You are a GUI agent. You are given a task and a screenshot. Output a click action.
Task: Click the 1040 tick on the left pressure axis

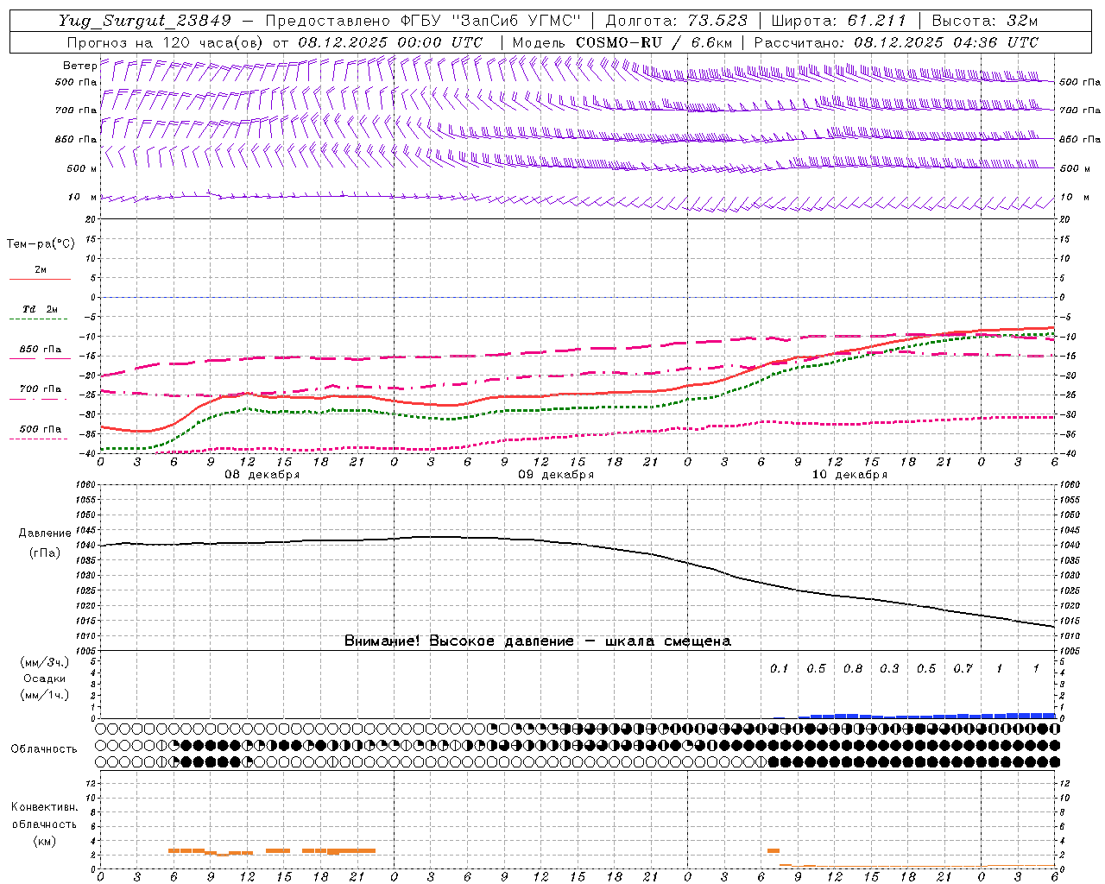[x=87, y=545]
